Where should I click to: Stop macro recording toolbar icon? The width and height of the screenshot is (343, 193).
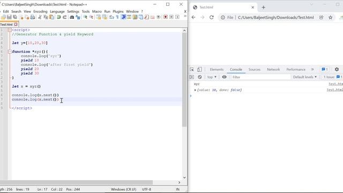171,17
